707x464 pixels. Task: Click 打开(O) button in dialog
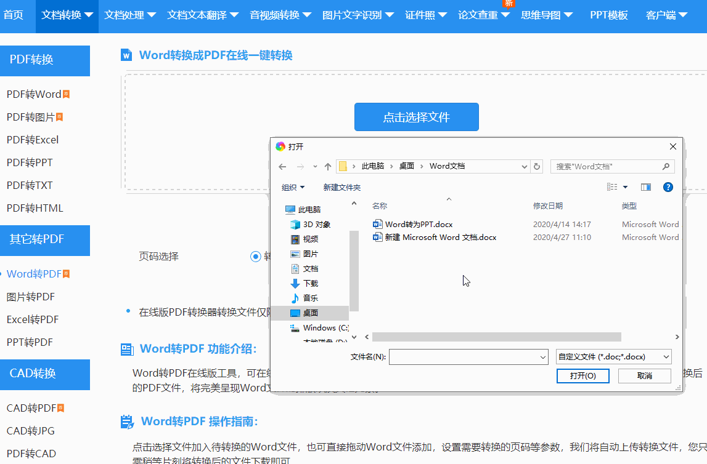[582, 376]
